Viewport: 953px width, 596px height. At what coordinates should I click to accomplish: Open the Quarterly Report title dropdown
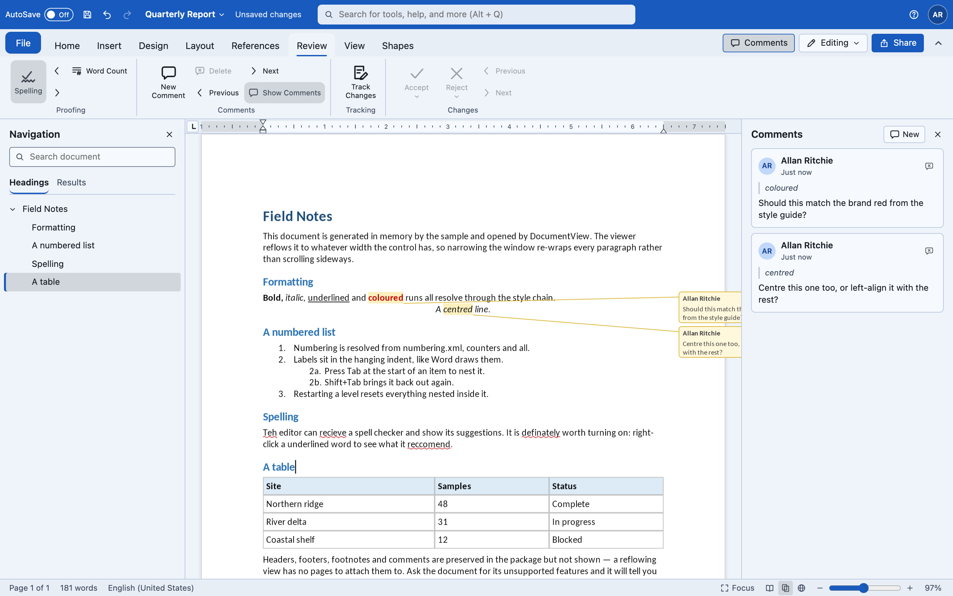click(x=185, y=15)
